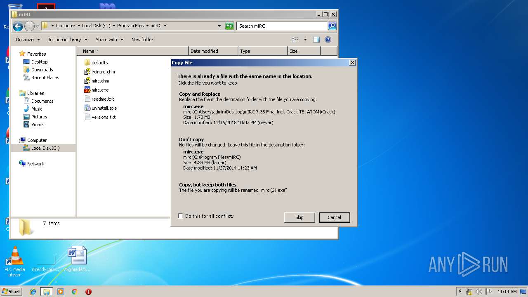Open Pictures library in navigation pane
Screen dimensions: 528x297
[39, 117]
